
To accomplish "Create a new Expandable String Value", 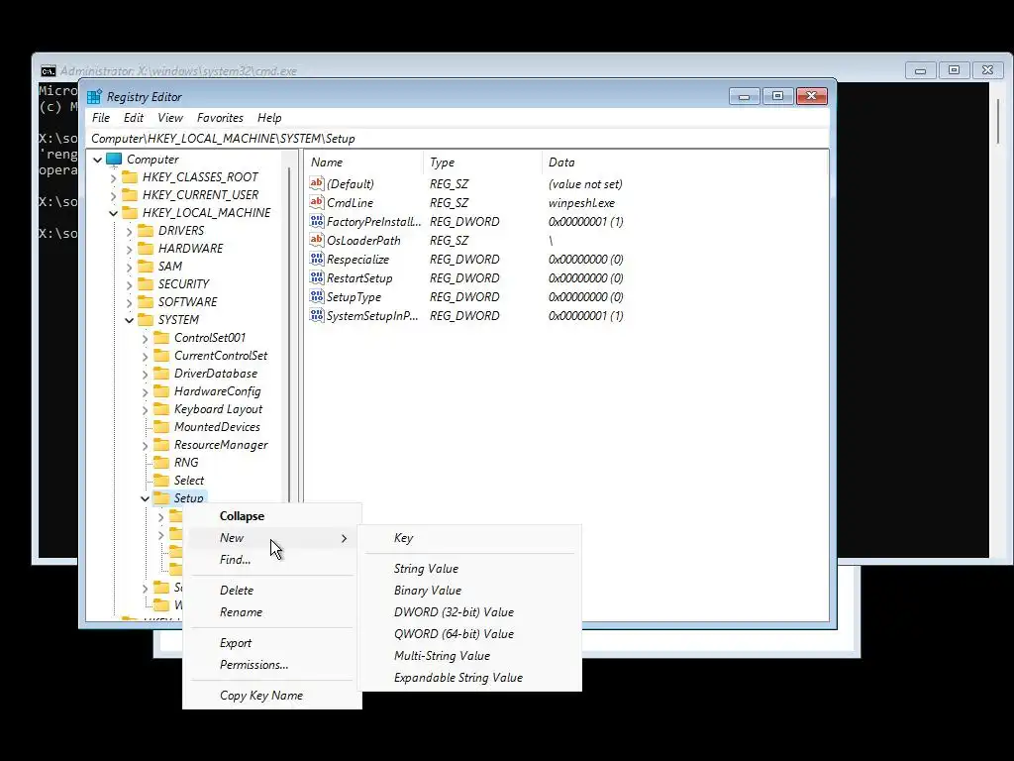I will coord(469,678).
